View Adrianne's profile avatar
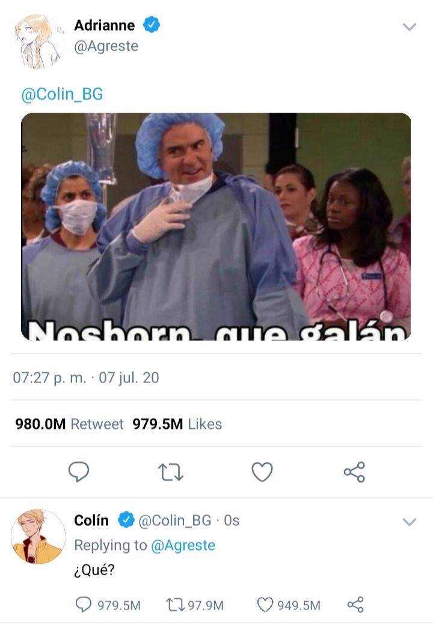 tap(38, 41)
